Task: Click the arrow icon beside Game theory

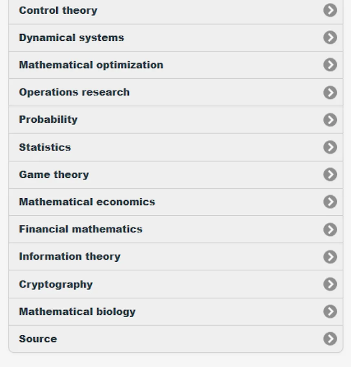Action: click(x=330, y=175)
